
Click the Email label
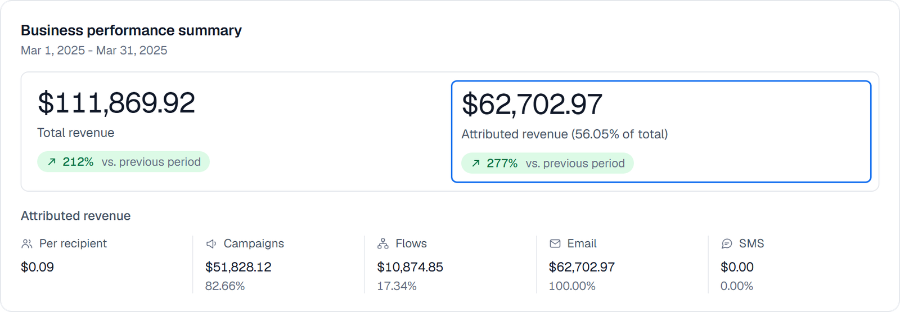582,243
